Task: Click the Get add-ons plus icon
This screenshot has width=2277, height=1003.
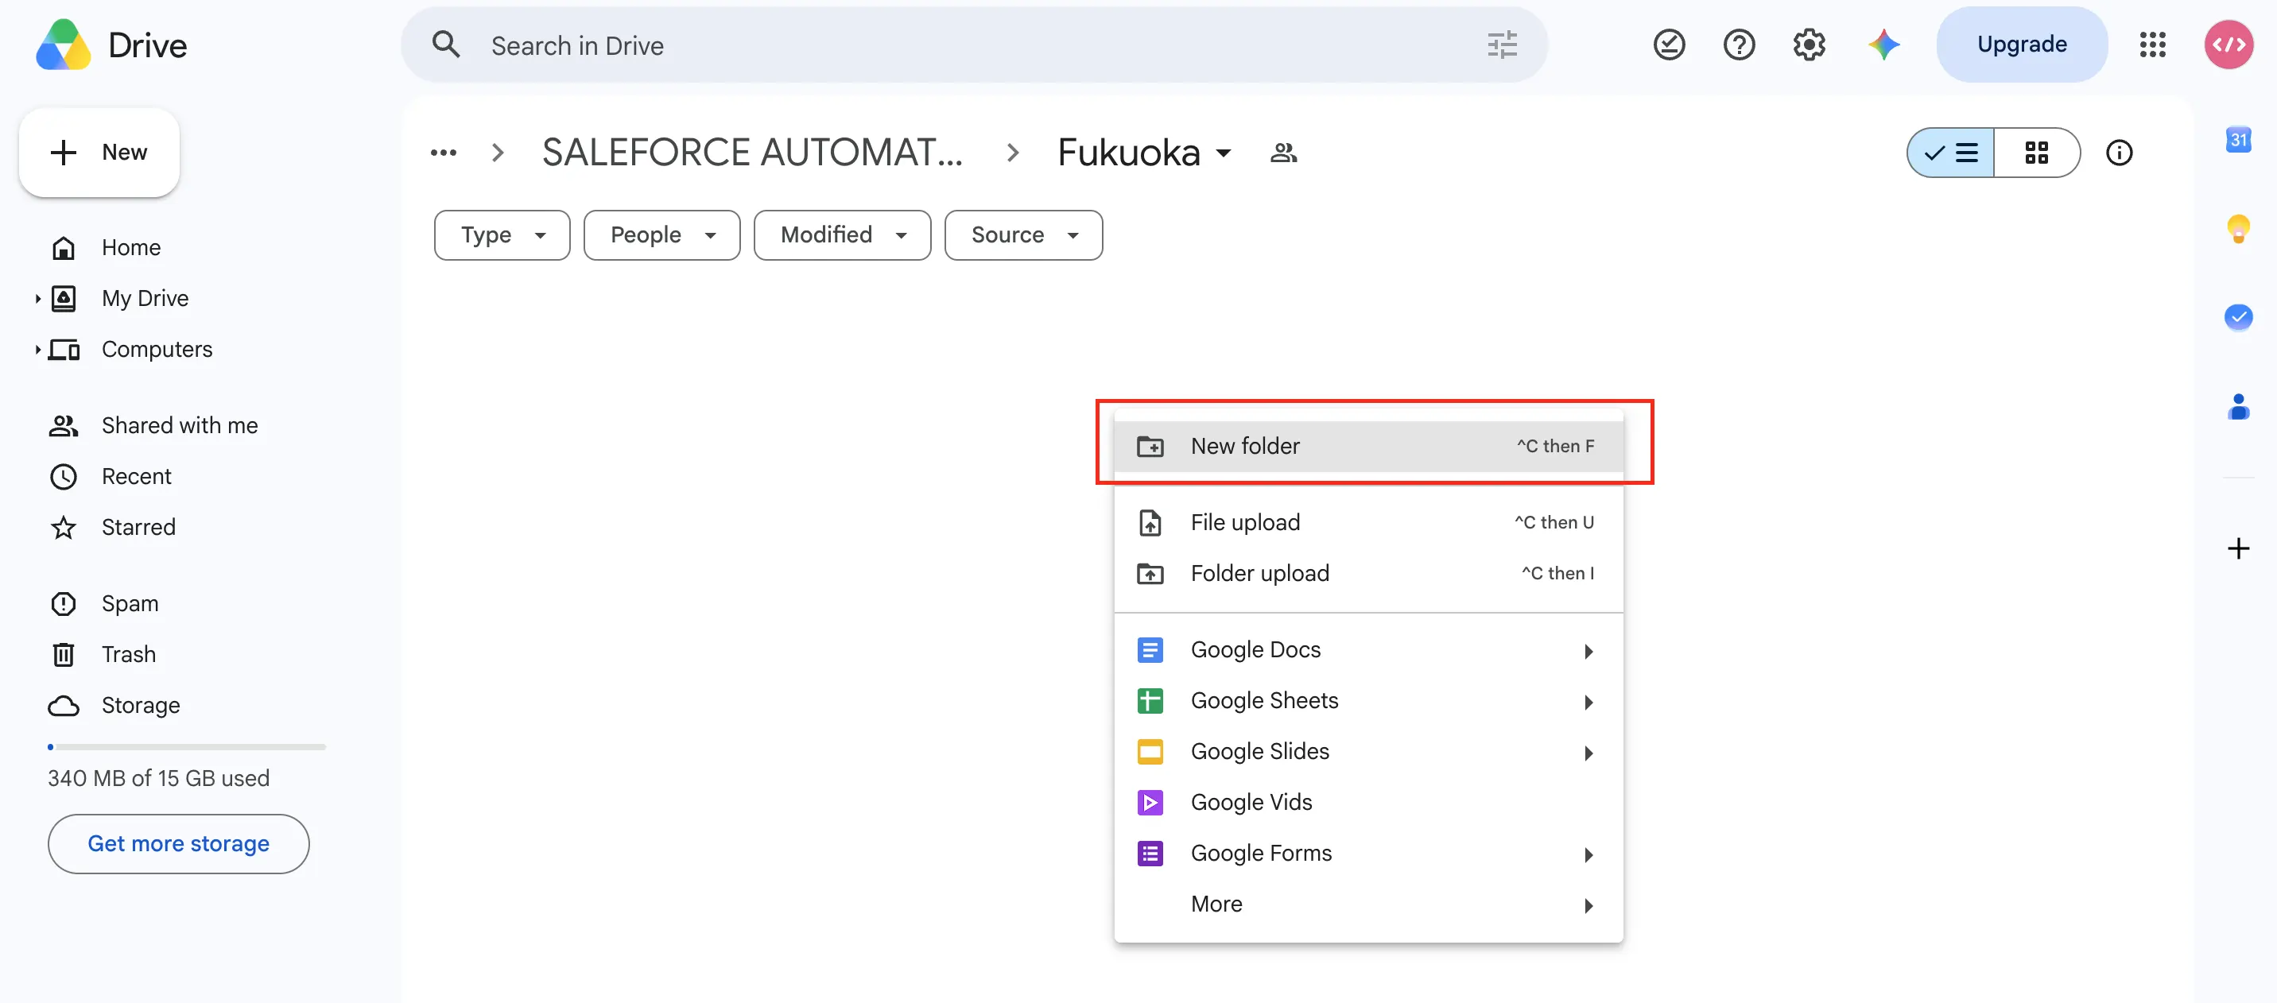Action: pos(2238,548)
